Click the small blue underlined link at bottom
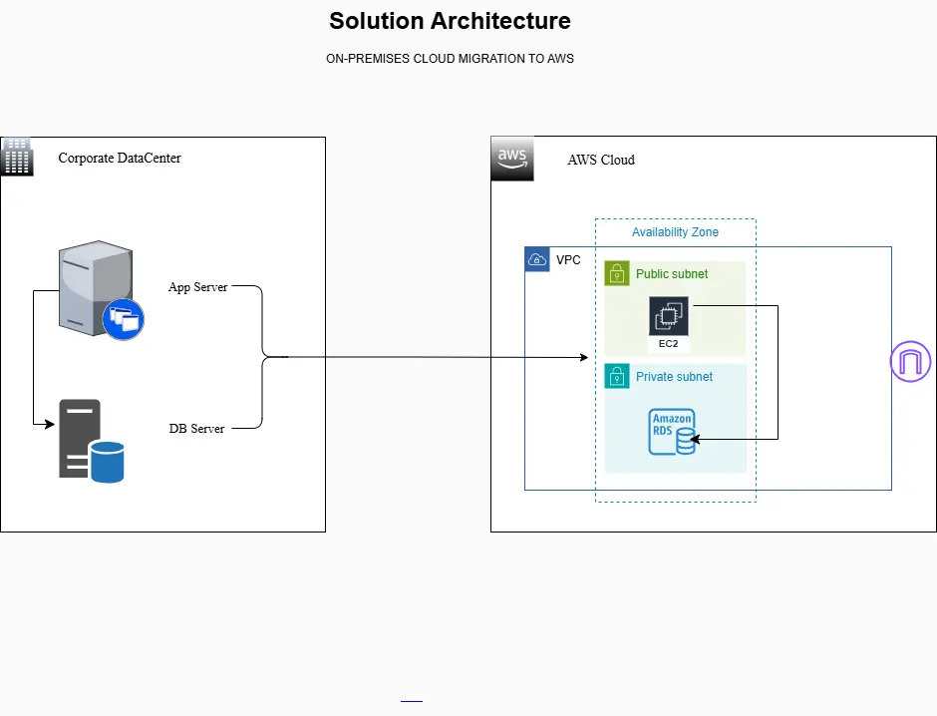This screenshot has height=716, width=937. click(x=412, y=702)
